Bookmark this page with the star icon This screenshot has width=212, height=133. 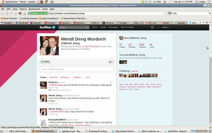162,13
